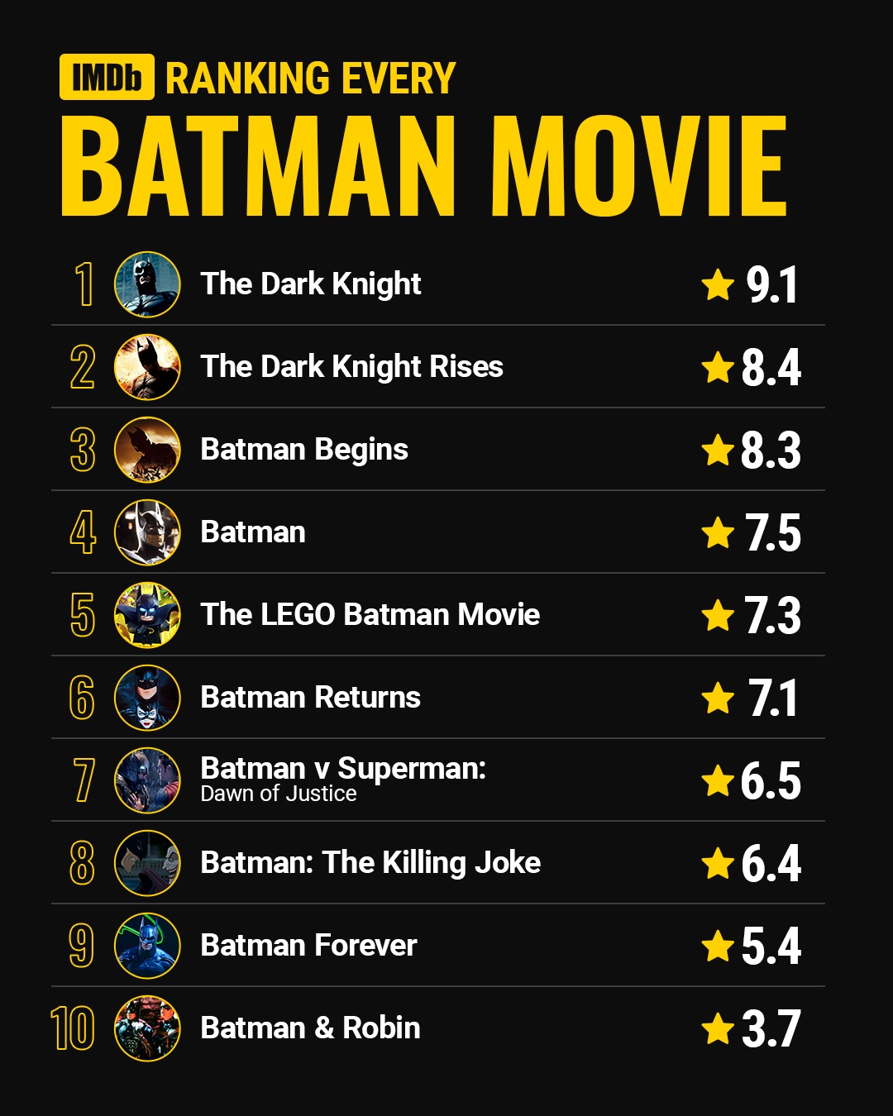Screen dimensions: 893x1116
Task: Click Batman: The Killing Joke thumbnail
Action: pyautogui.click(x=147, y=863)
